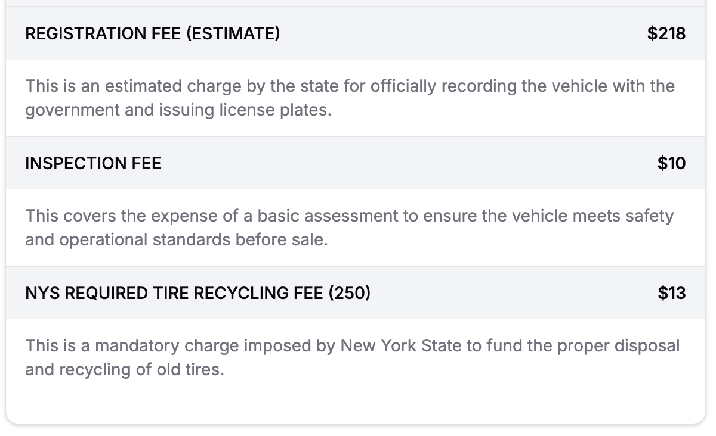
Task: Click the "(250)" code in the tire fee heading
Action: (x=349, y=293)
